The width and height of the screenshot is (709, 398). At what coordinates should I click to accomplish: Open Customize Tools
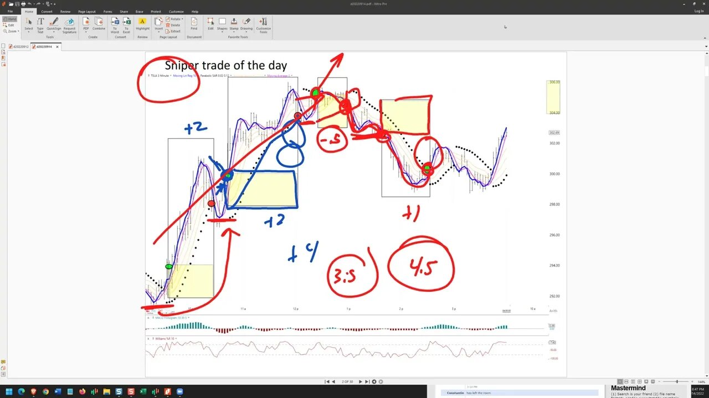(x=263, y=24)
